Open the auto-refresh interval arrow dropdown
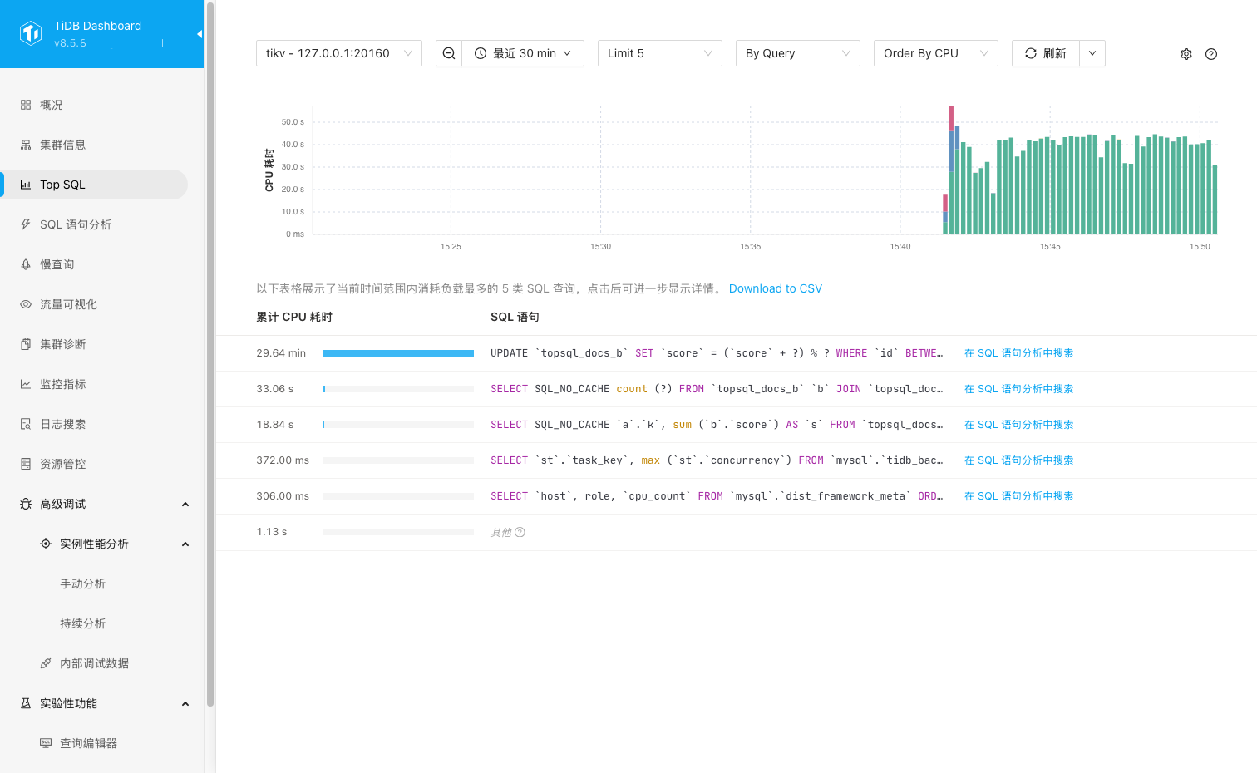The height and width of the screenshot is (773, 1257). pyautogui.click(x=1092, y=53)
